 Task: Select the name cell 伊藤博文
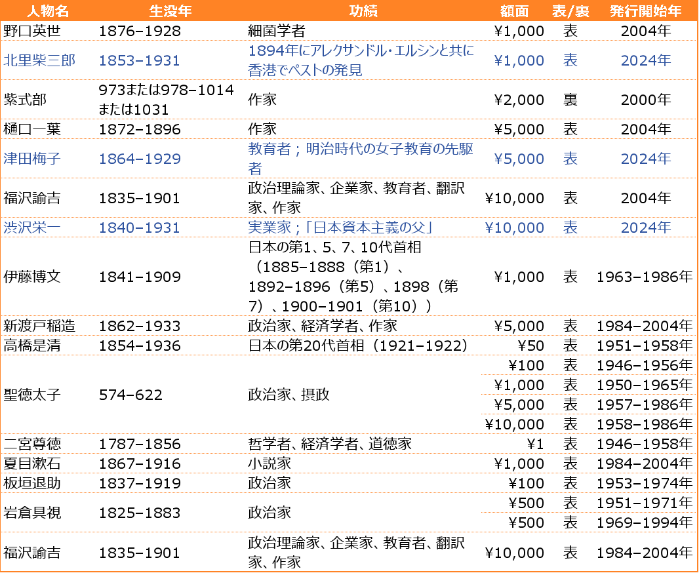coord(31,276)
